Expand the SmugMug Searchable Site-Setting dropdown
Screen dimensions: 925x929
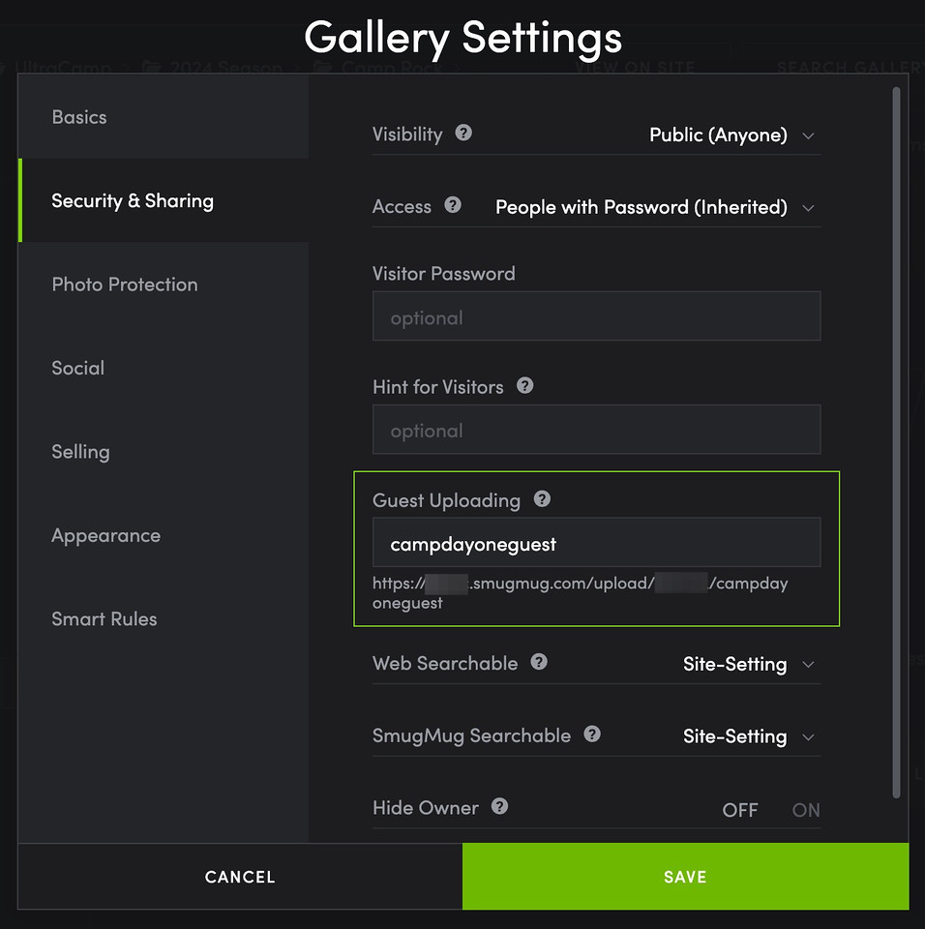point(749,736)
